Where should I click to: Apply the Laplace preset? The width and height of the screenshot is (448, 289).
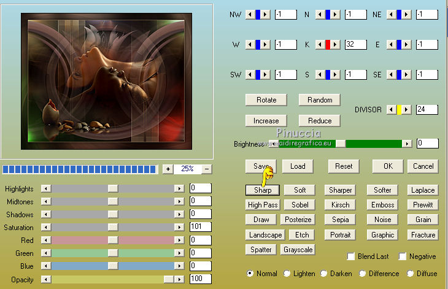point(423,190)
